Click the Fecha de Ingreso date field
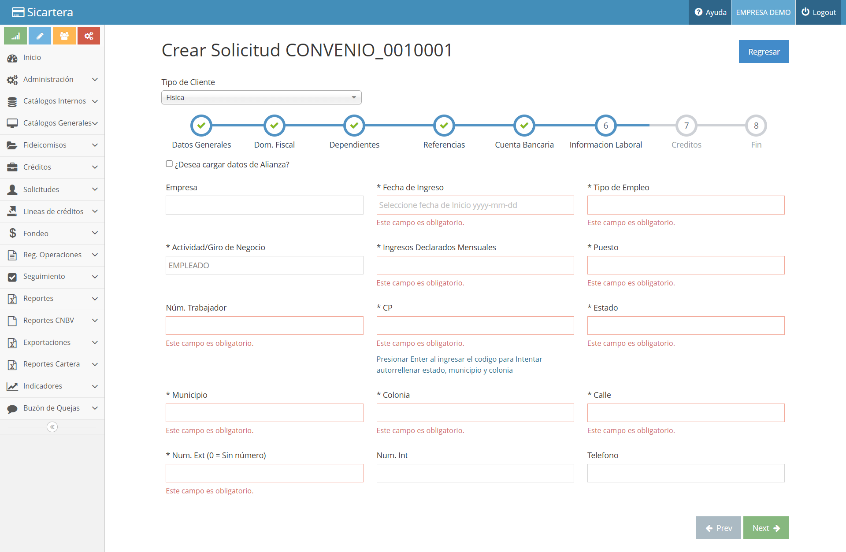This screenshot has height=552, width=846. coord(475,205)
